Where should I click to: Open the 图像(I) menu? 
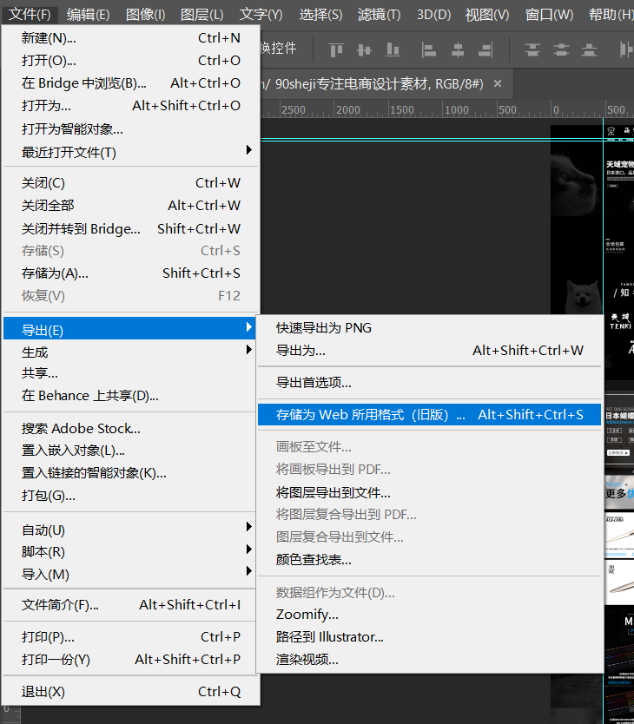click(146, 15)
